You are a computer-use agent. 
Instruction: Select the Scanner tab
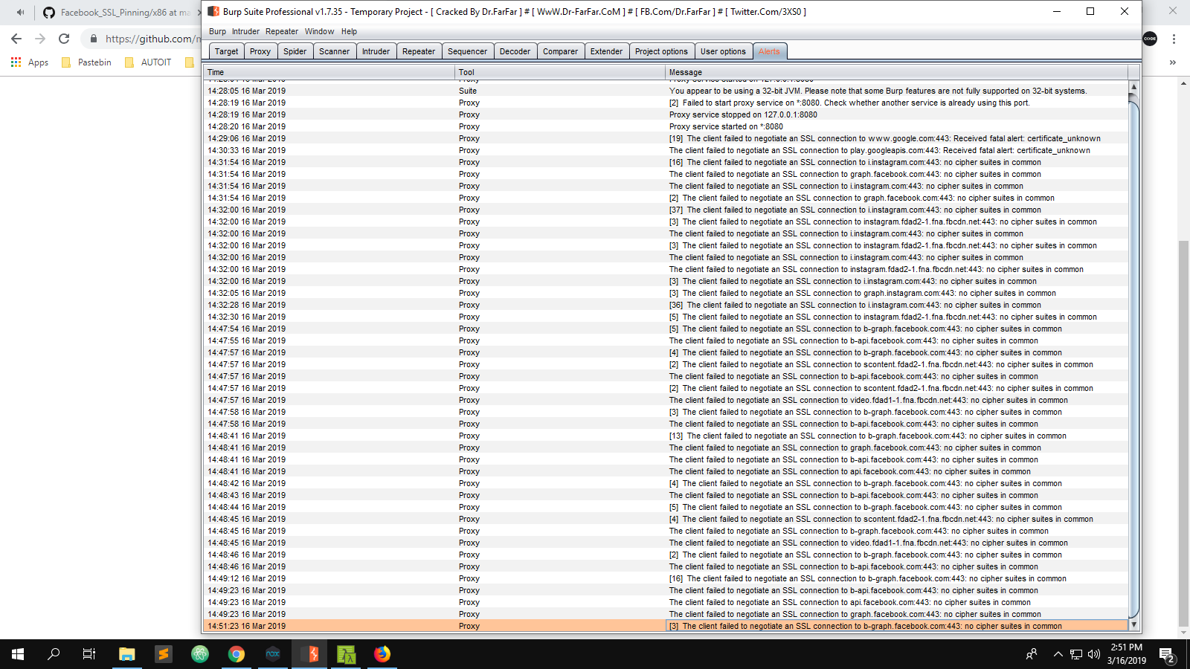[x=334, y=51]
